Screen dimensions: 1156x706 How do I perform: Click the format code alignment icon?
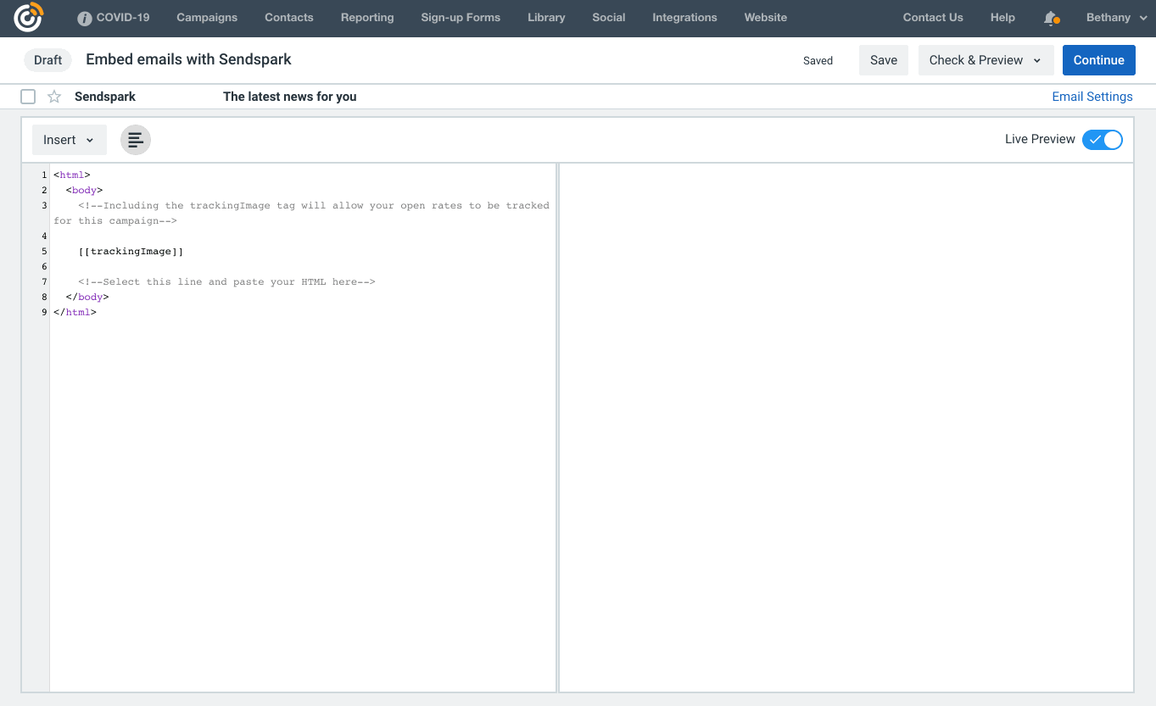click(x=136, y=140)
